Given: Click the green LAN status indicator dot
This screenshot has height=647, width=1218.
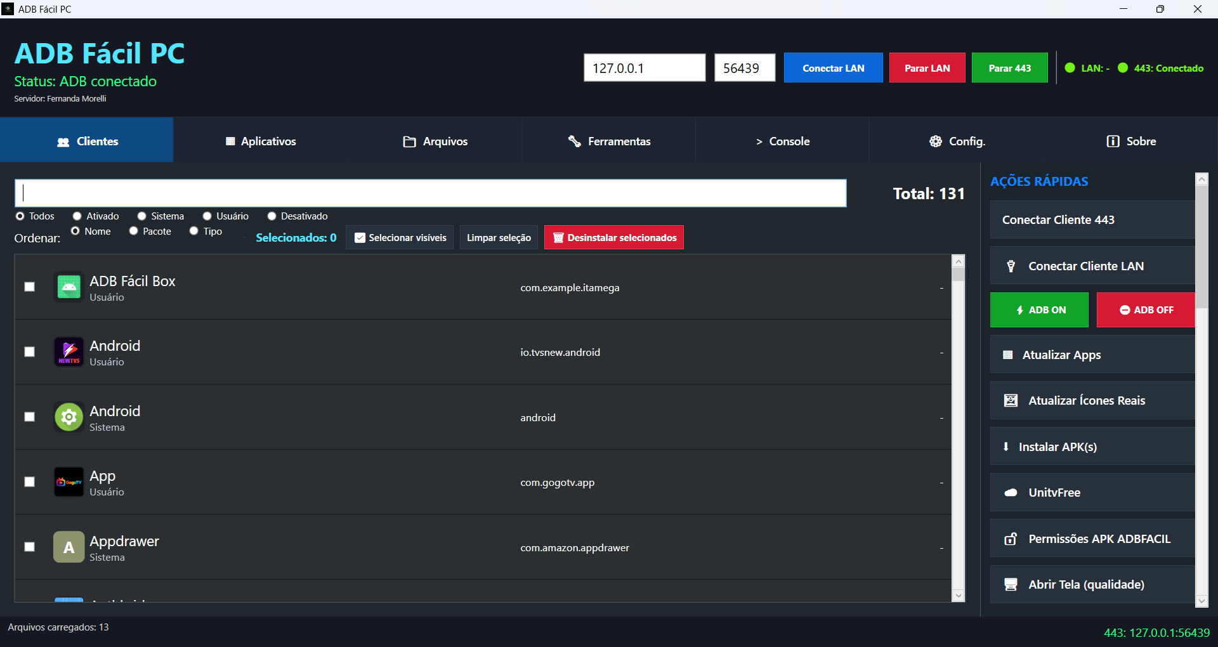Looking at the screenshot, I should tap(1070, 68).
